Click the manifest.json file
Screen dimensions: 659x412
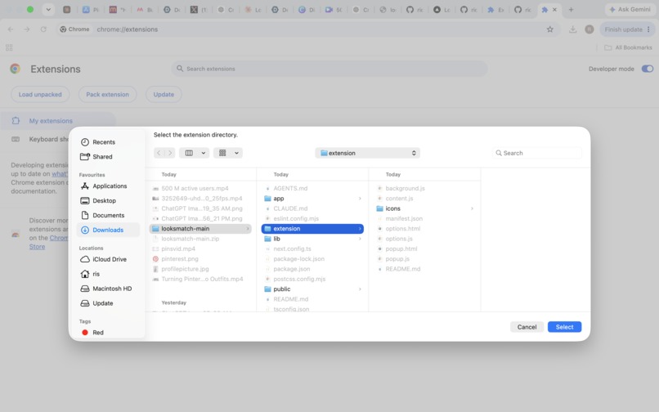coord(404,218)
